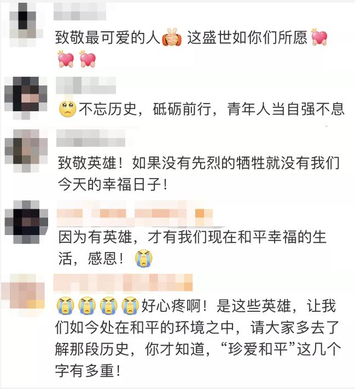The image size is (355, 389).
Task: Click the first heart emoji on second line
Action: point(66,59)
